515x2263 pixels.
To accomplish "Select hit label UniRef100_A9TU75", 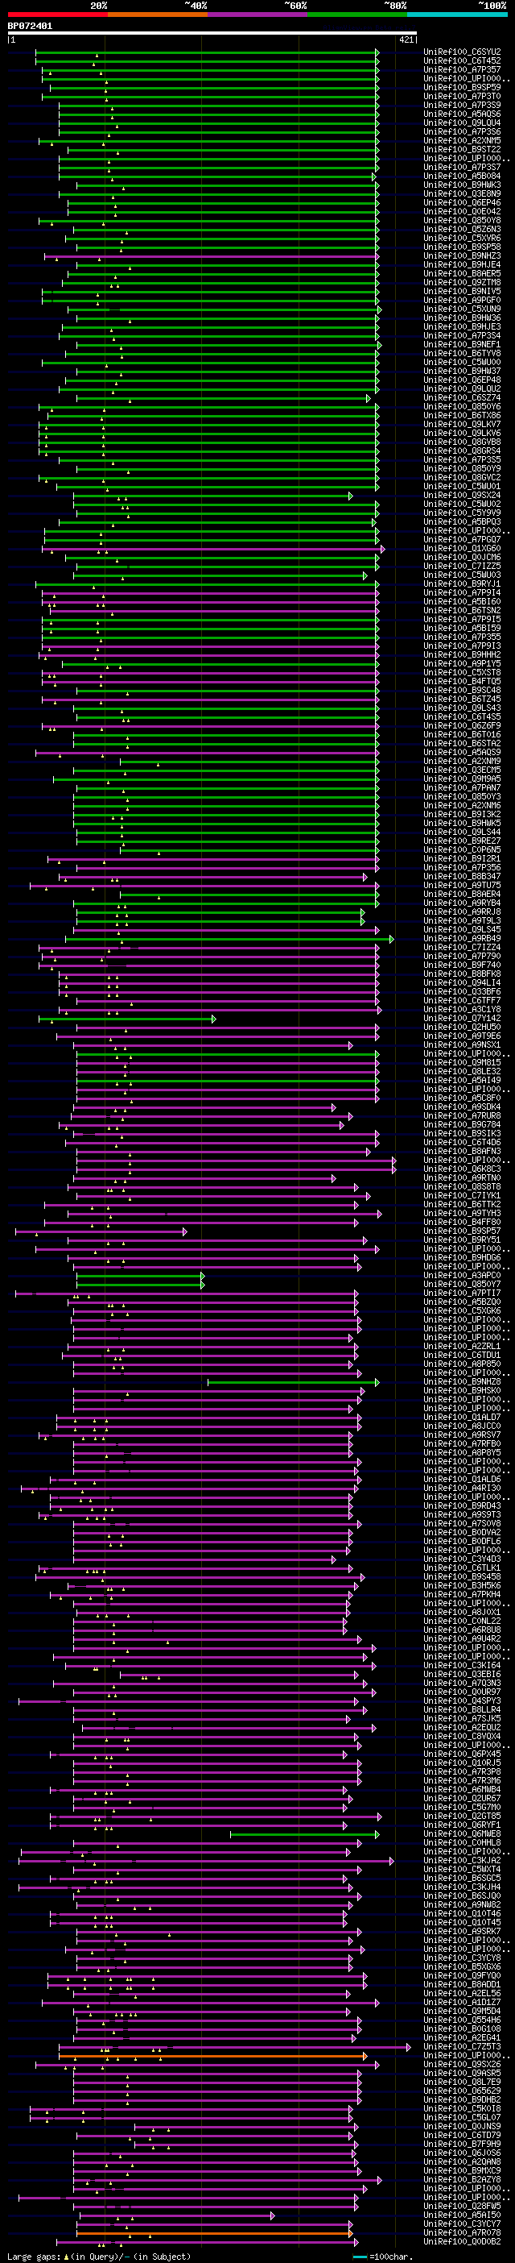I will [x=463, y=886].
